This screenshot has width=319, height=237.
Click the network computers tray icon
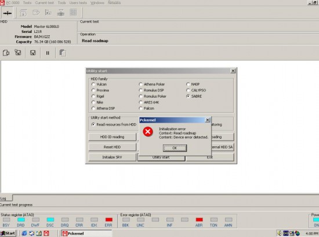pyautogui.click(x=292, y=234)
